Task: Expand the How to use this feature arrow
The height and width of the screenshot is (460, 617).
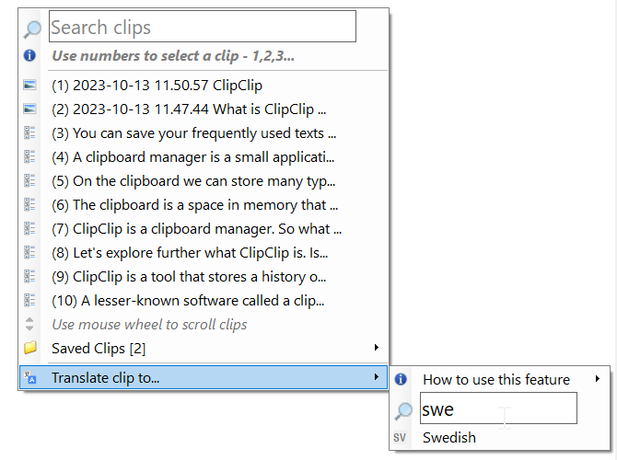Action: tap(598, 379)
